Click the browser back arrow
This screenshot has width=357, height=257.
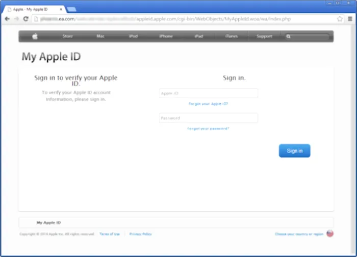[x=7, y=19]
